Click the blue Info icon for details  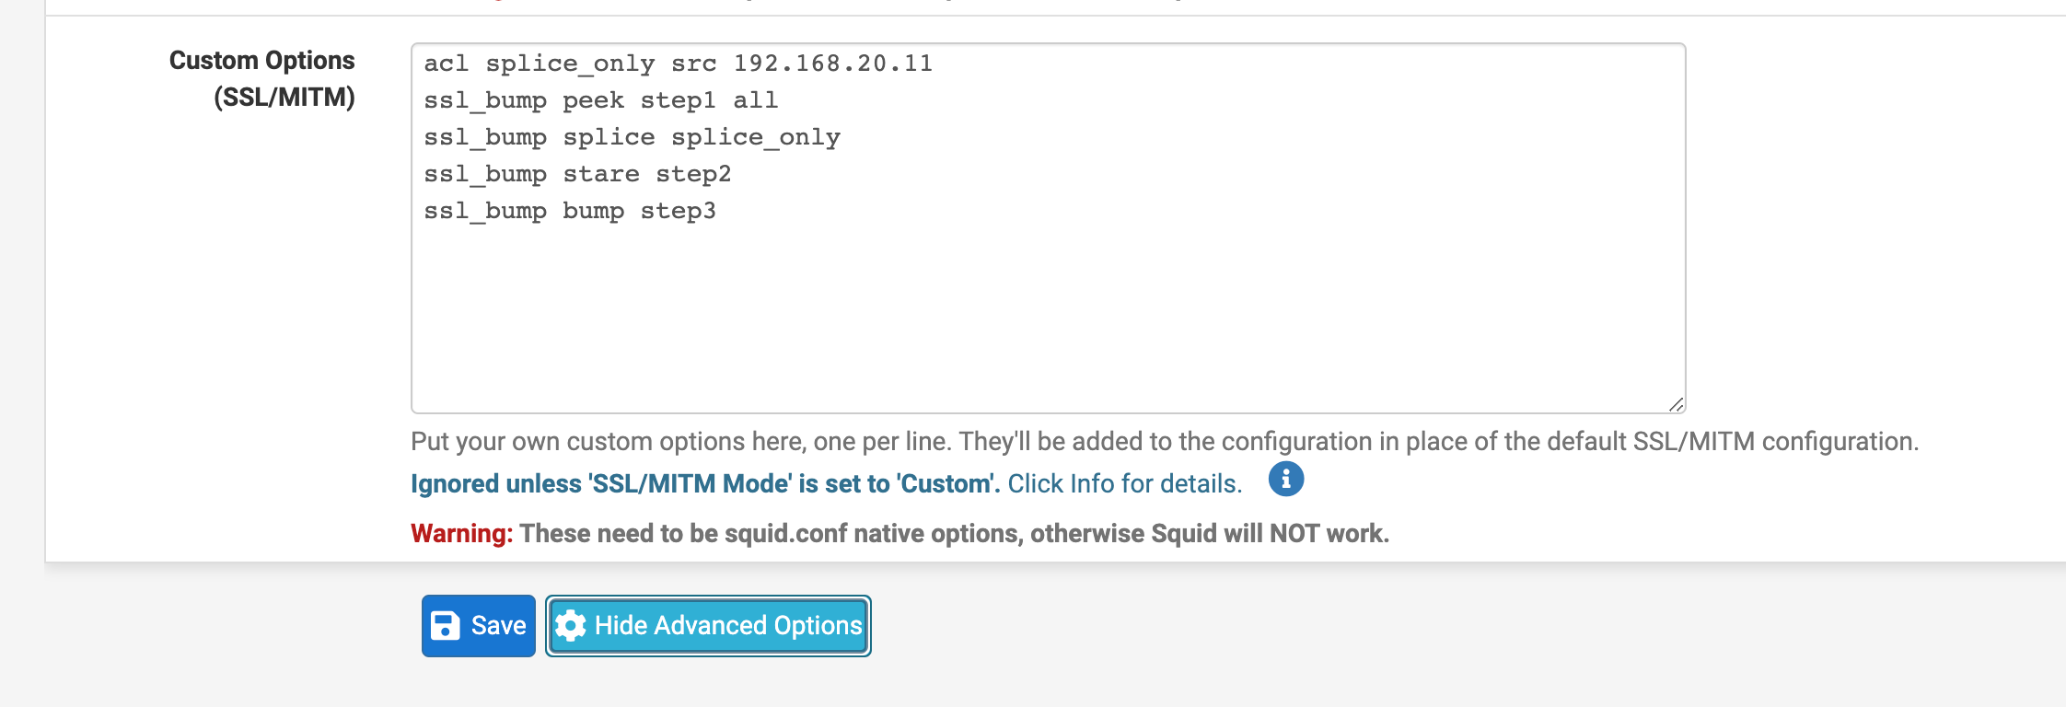1286,479
